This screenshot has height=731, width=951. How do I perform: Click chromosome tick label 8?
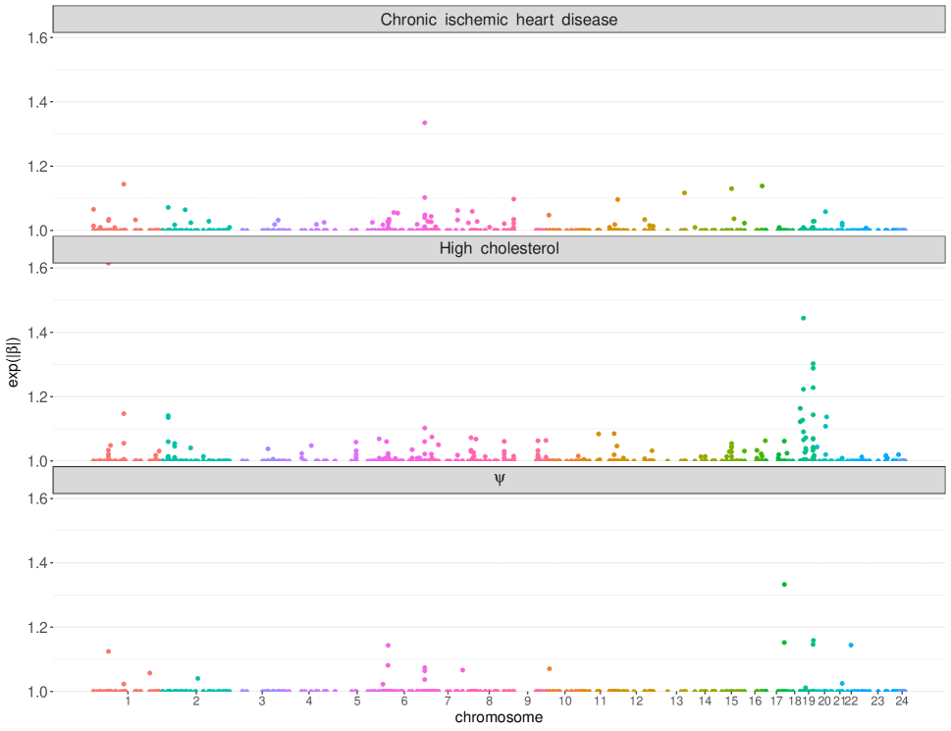[490, 702]
